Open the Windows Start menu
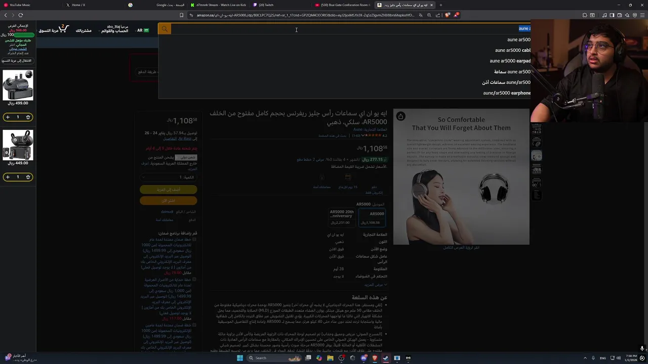This screenshot has width=648, height=364. pos(240,358)
